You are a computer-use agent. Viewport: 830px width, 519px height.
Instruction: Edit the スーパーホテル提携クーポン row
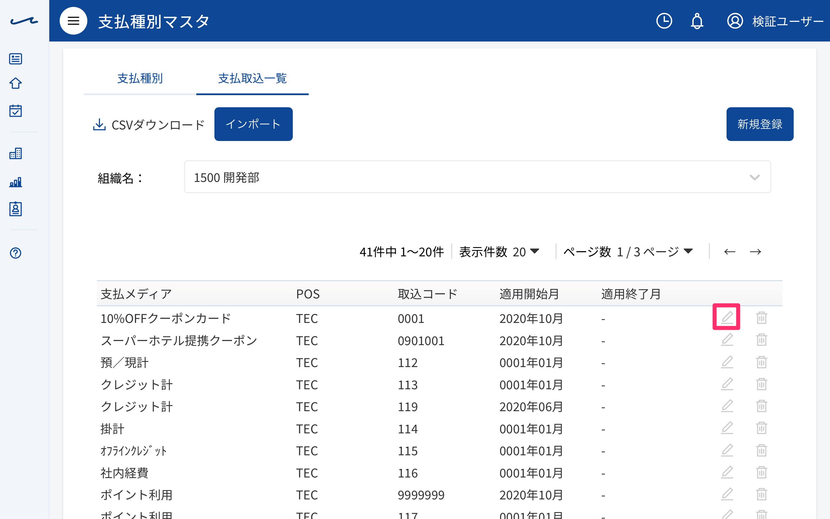pyautogui.click(x=727, y=340)
